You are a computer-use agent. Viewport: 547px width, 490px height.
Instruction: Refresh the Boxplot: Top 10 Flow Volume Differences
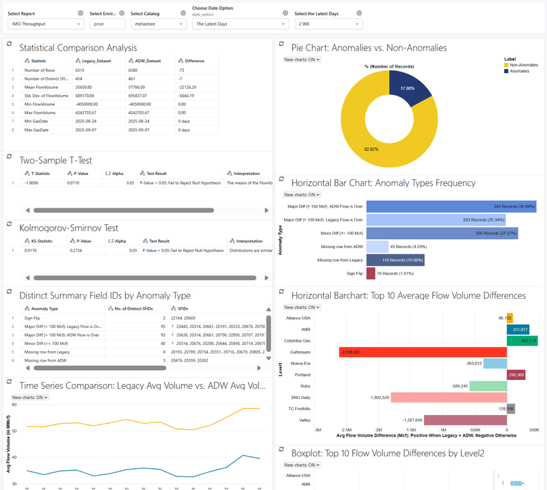coord(282,450)
